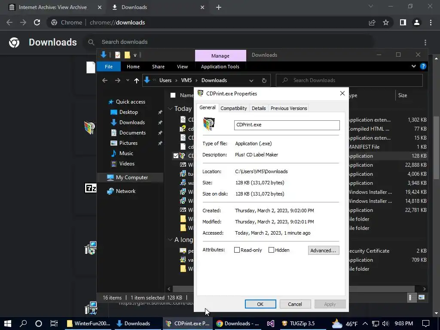Open Windows Start menu
The image size is (440, 330).
(8, 324)
